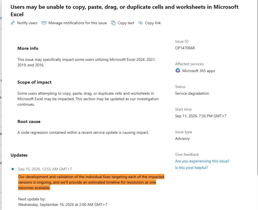Click the blue bullet marker beside Sep 15 update

click(x=13, y=169)
